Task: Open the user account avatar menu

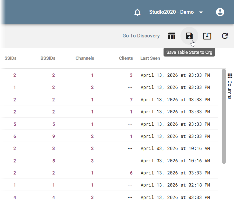Action: click(x=220, y=12)
